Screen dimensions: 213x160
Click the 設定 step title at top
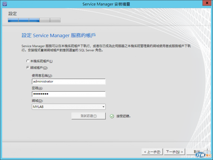pyautogui.click(x=13, y=14)
